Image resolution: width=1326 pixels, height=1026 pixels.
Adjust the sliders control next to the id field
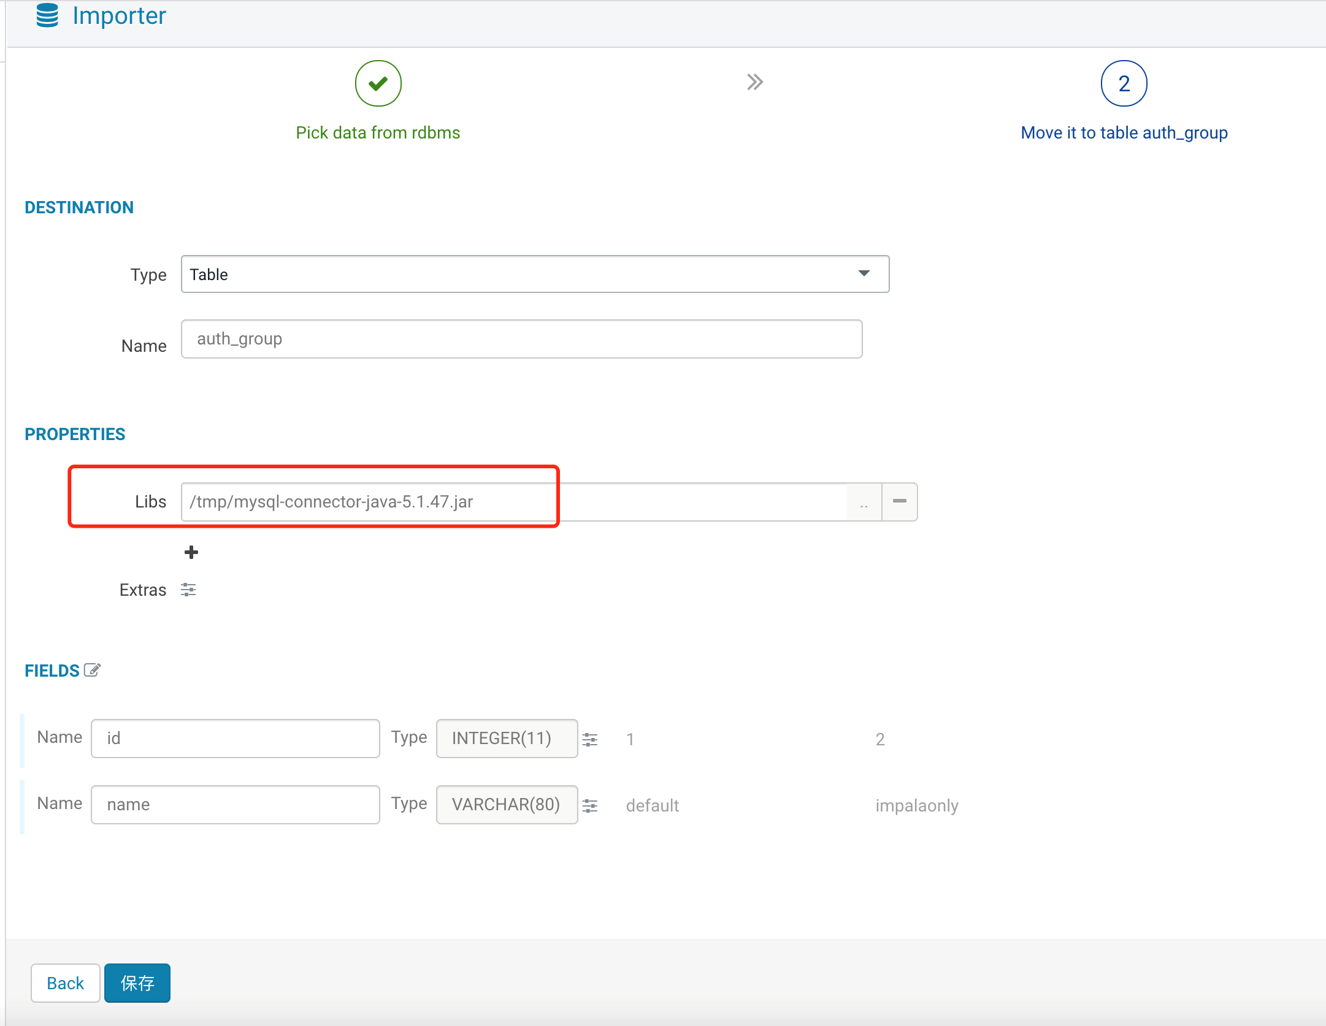590,740
